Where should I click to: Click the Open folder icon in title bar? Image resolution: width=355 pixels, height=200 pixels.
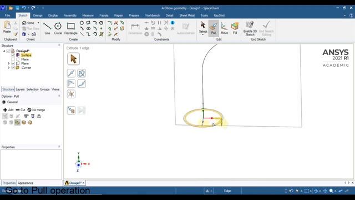click(11, 8)
